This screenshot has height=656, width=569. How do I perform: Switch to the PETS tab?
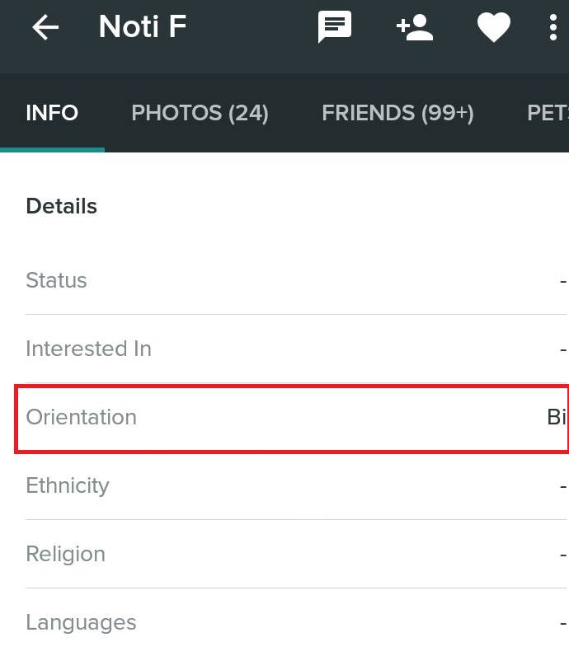coord(548,113)
